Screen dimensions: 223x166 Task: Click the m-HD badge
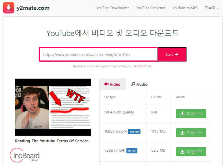pyautogui.click(x=132, y=151)
